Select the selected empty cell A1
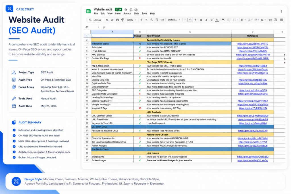This screenshot has width=291, height=194. click(x=112, y=36)
